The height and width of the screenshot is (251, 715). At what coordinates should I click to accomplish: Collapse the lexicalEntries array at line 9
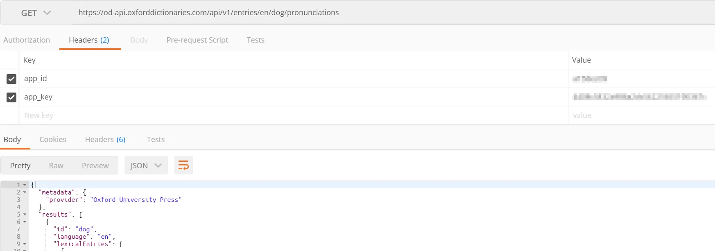pyautogui.click(x=25, y=244)
